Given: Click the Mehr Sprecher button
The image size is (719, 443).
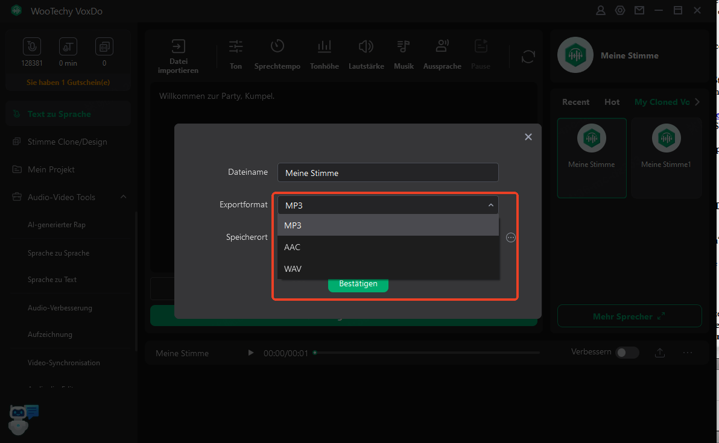Looking at the screenshot, I should click(x=629, y=316).
